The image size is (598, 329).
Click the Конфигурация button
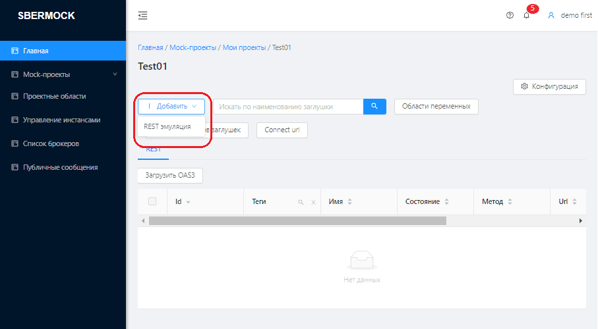[x=549, y=86]
